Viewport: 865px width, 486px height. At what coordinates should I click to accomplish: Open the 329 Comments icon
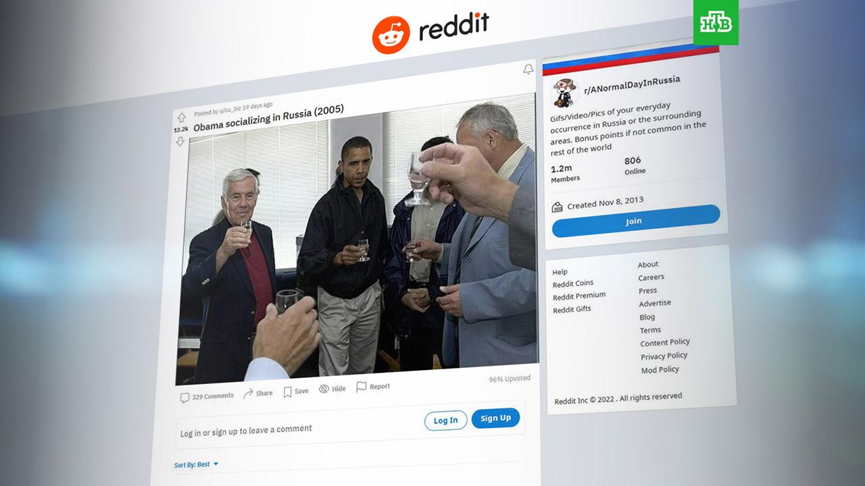tap(184, 398)
